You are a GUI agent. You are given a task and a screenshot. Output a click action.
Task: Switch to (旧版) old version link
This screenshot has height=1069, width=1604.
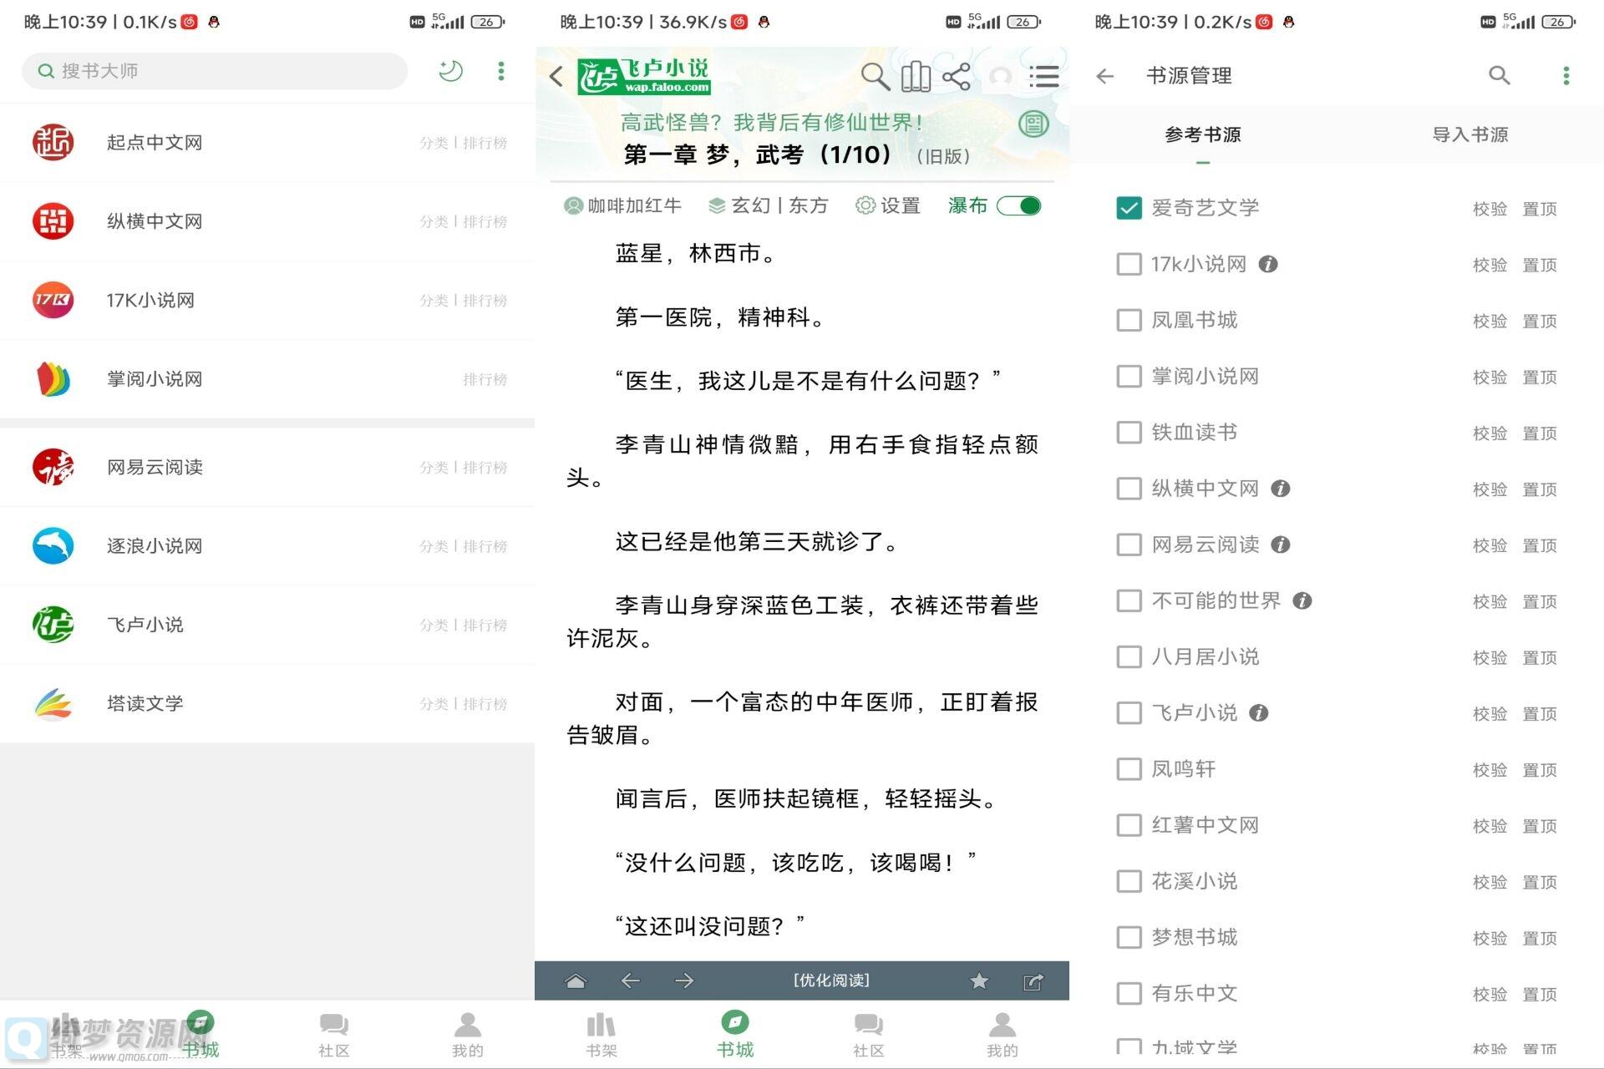[943, 156]
